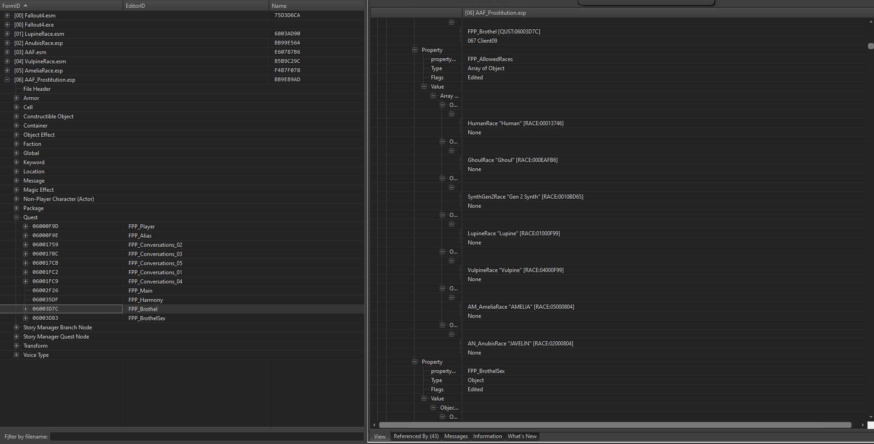Expand the Armor record group
874x444 pixels.
click(16, 98)
